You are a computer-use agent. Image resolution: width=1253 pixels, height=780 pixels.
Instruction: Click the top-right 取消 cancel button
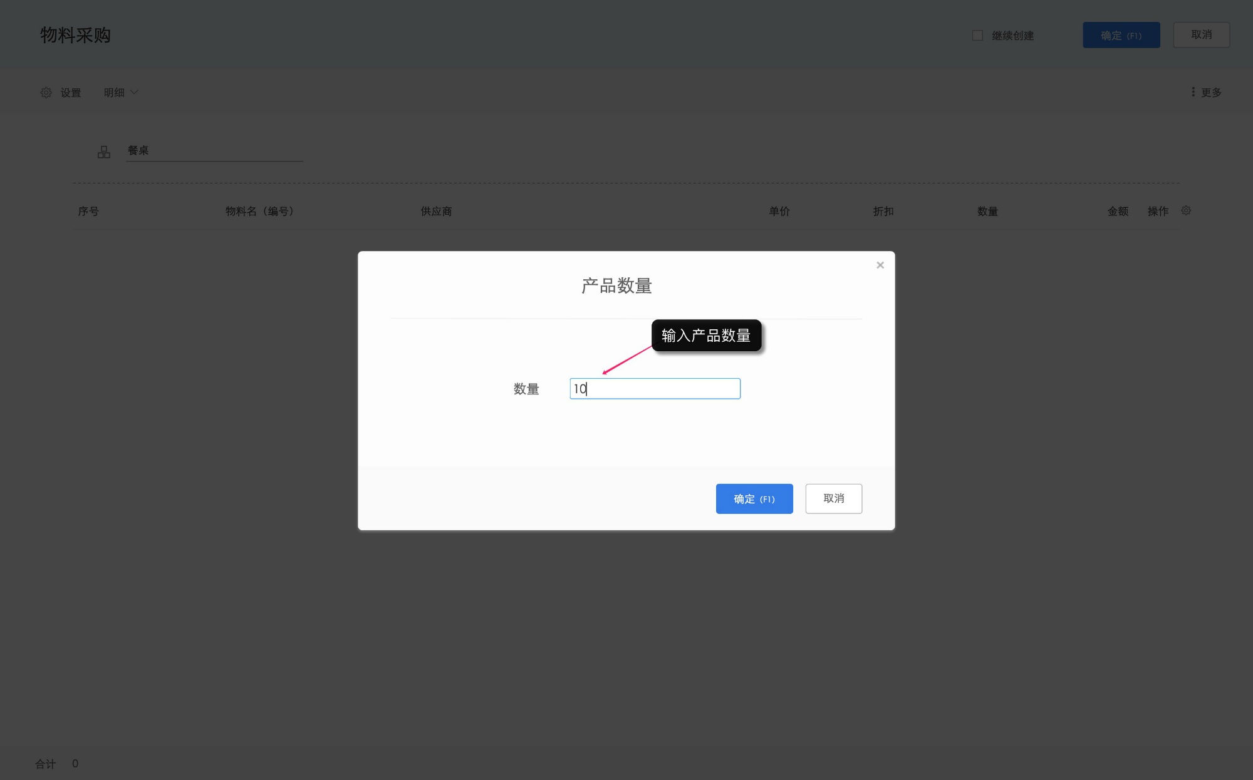[x=1201, y=34]
